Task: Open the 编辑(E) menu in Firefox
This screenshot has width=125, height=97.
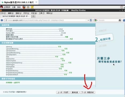Action: tap(11, 13)
